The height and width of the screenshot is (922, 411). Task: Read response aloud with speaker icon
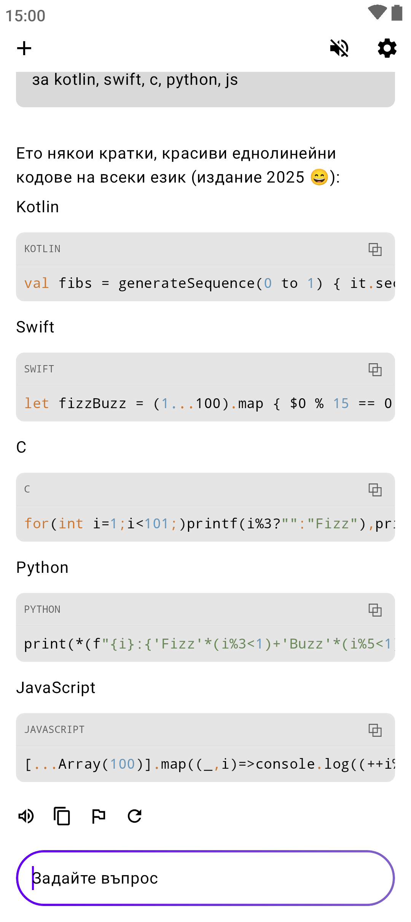(x=26, y=816)
